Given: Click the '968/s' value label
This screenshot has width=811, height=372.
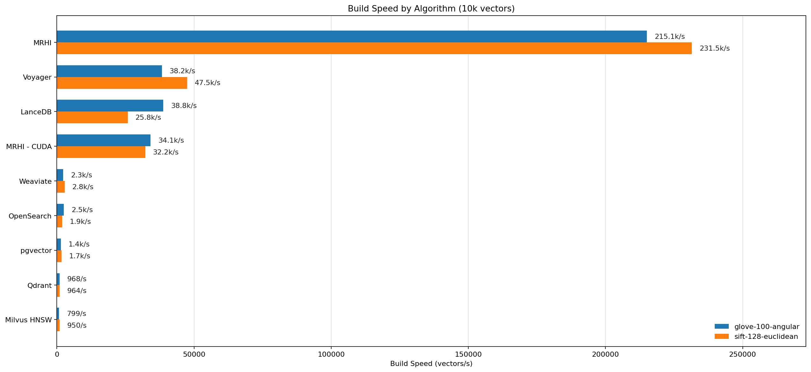Looking at the screenshot, I should [77, 279].
